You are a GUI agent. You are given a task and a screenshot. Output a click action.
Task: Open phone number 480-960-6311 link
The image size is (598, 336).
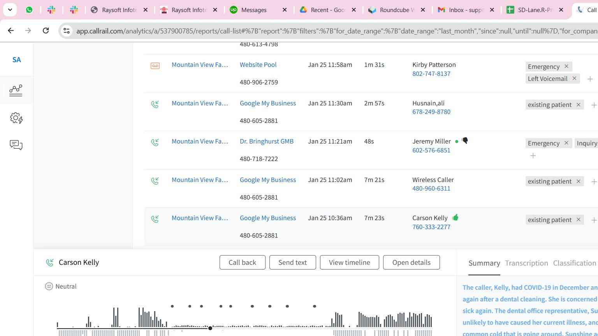(x=431, y=189)
